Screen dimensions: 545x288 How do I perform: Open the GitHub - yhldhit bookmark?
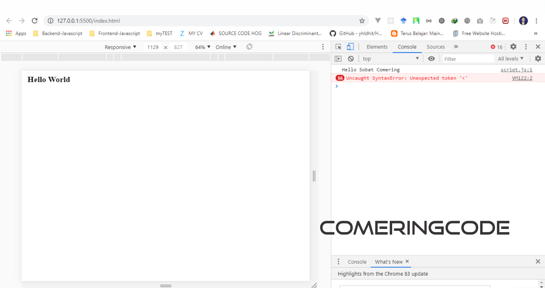[x=356, y=33]
